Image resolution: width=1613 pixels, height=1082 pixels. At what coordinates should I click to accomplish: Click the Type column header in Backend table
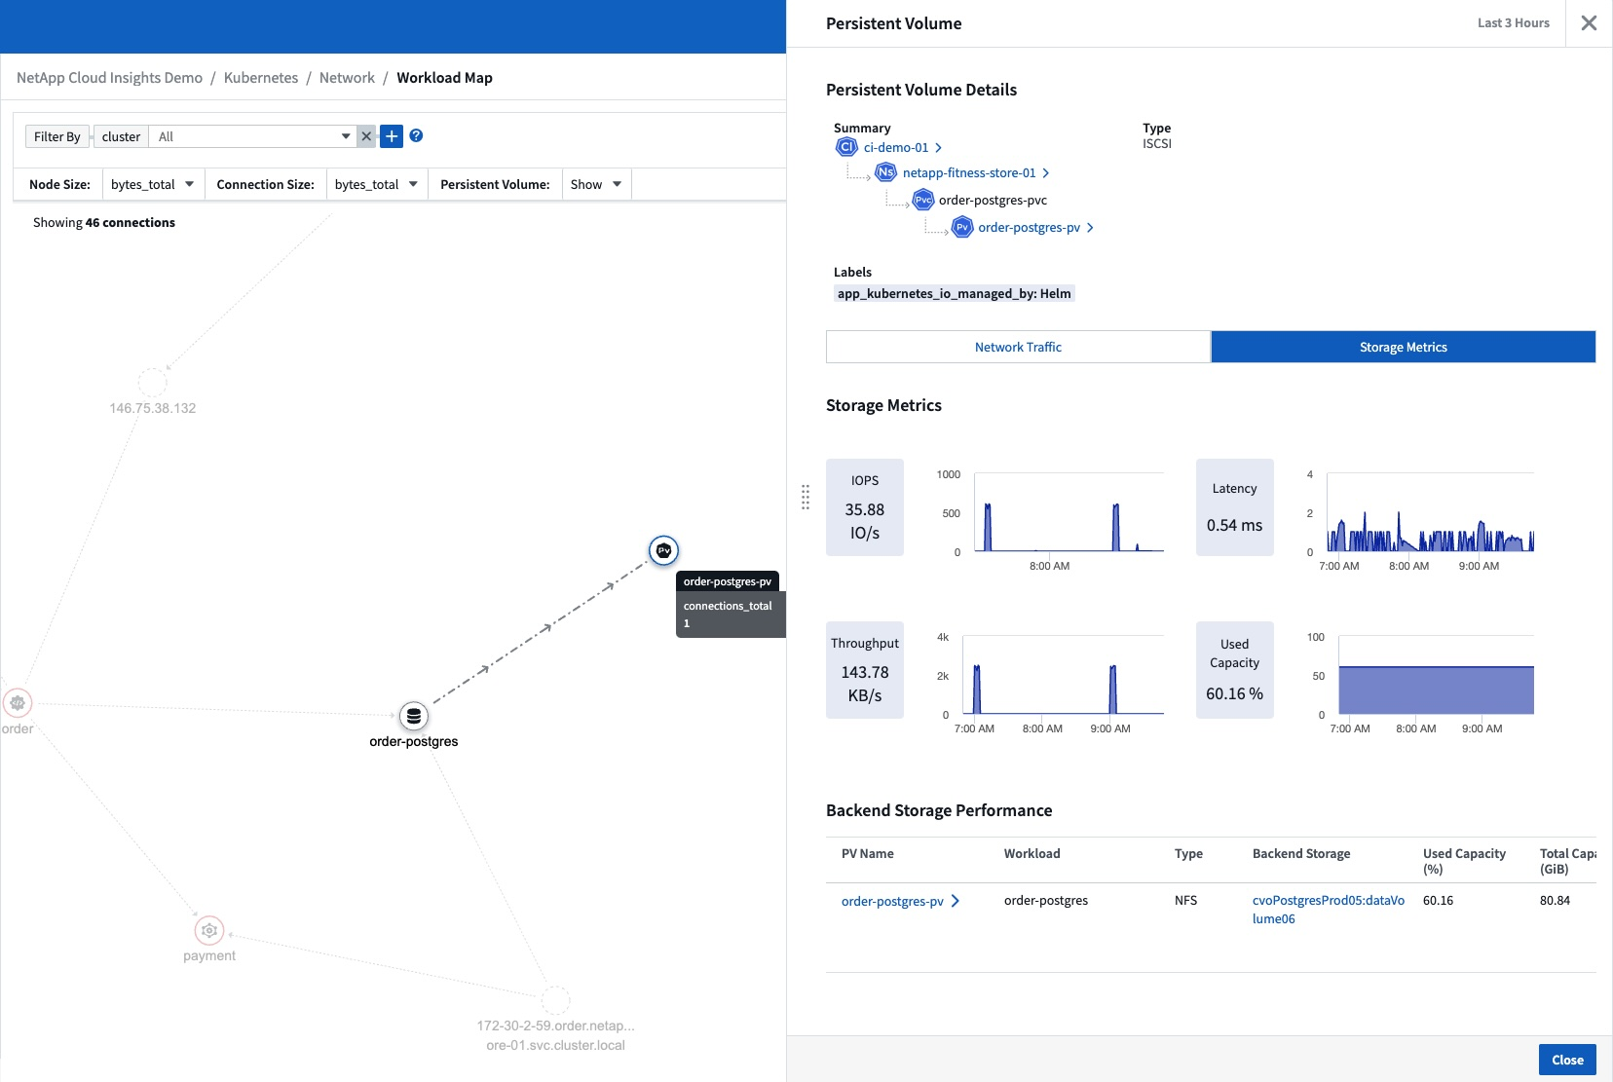1188,854
